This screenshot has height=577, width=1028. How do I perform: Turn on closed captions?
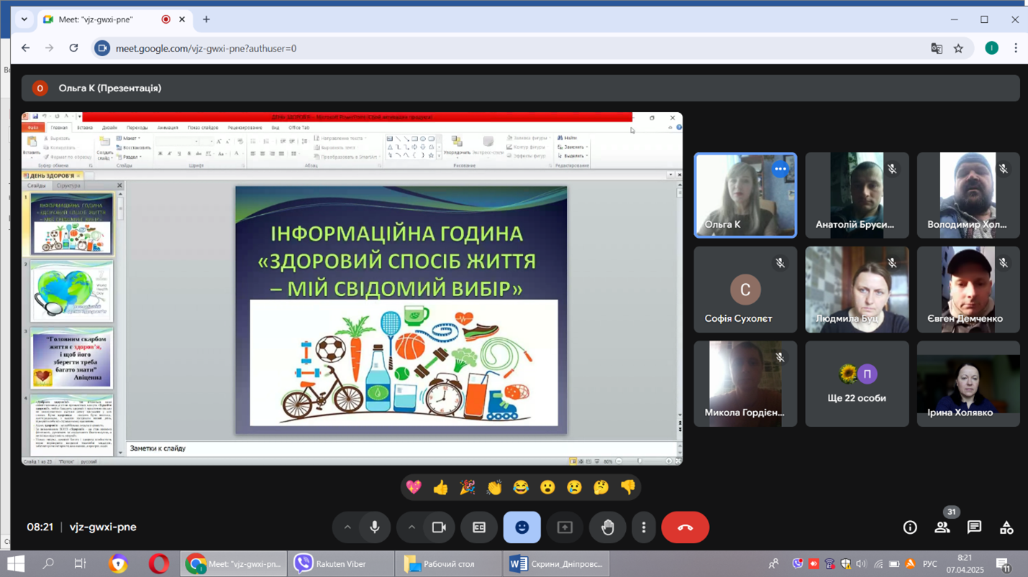(x=479, y=527)
